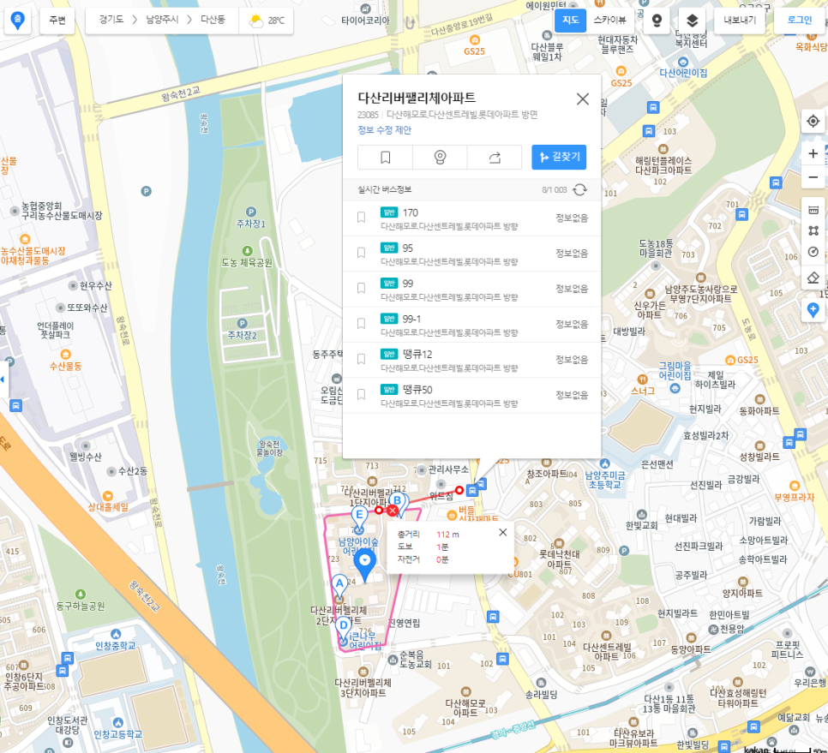The height and width of the screenshot is (753, 828).
Task: Select the bus route name 땡큐50
Action: (x=417, y=390)
